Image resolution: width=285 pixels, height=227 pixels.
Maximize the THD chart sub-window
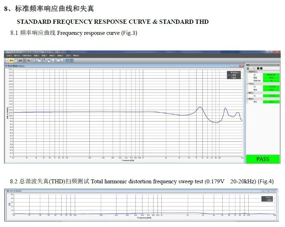(269, 191)
